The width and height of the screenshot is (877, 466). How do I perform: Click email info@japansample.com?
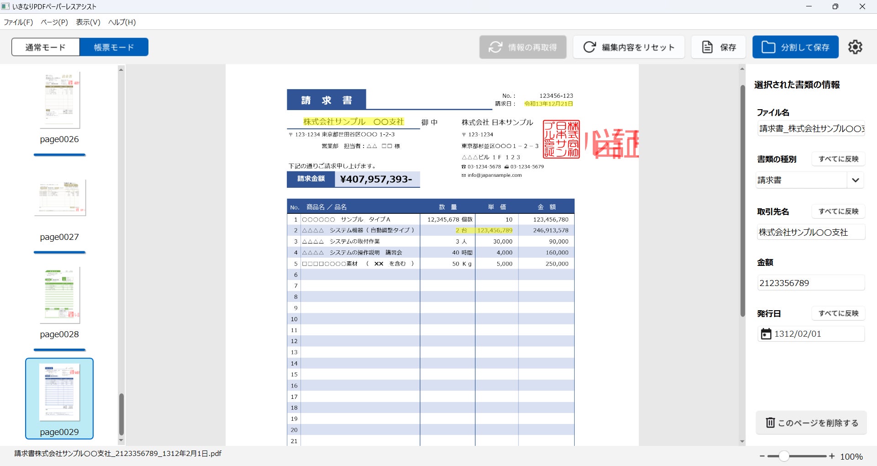(494, 175)
